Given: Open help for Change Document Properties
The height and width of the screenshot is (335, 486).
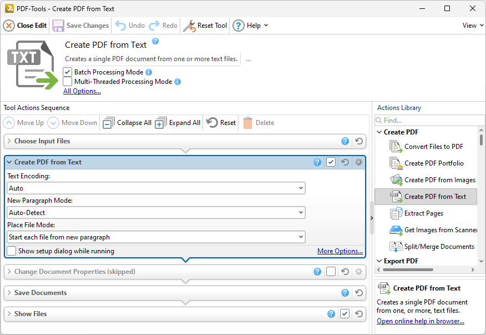Looking at the screenshot, I should [317, 272].
